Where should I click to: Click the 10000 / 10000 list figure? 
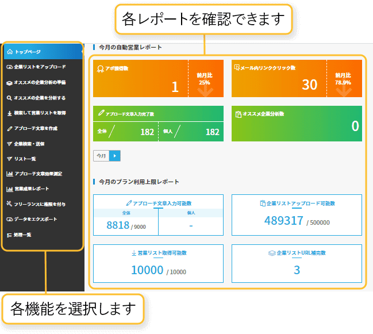coord(159,270)
